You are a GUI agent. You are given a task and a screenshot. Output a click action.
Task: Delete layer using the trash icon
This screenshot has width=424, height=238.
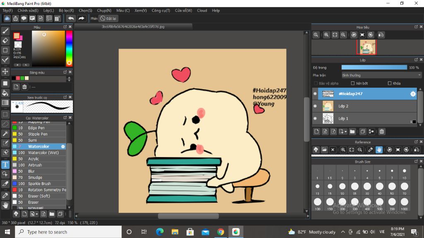pos(382,131)
